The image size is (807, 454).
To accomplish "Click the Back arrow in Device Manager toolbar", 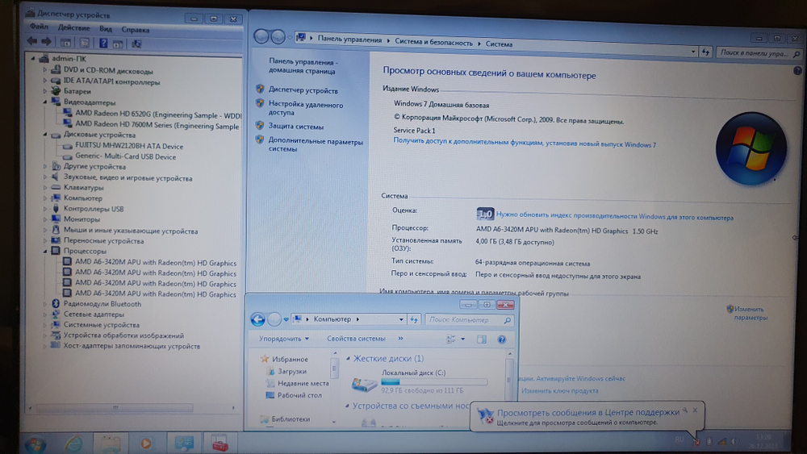I will (x=32, y=42).
